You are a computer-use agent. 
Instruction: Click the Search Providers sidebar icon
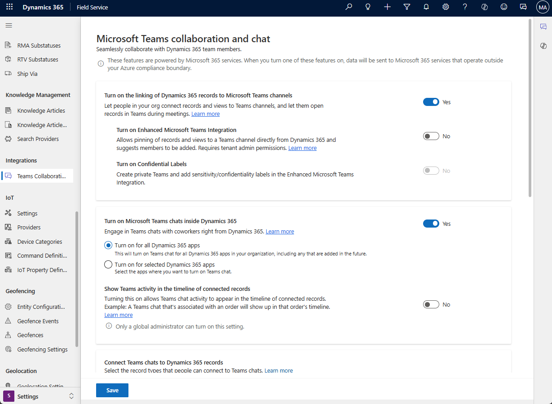coord(8,139)
